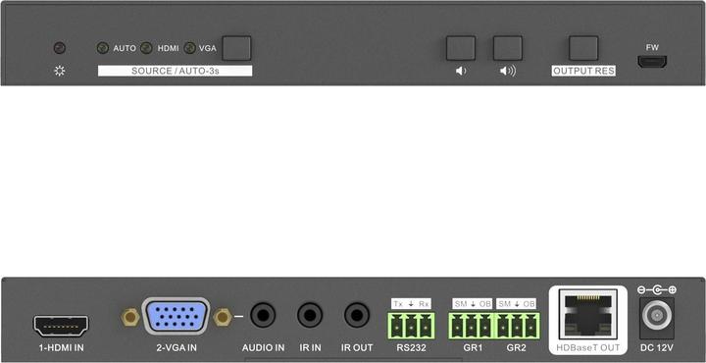Click the SOURCE / AUTO-3s label
706x363 pixels.
[176, 71]
